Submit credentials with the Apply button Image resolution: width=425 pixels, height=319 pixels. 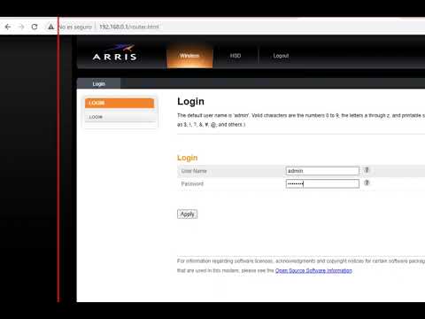(x=188, y=214)
